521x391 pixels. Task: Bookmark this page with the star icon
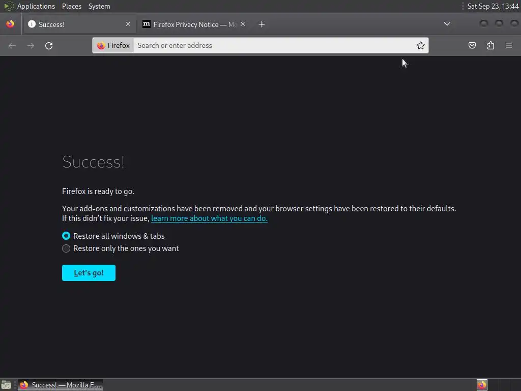(420, 45)
